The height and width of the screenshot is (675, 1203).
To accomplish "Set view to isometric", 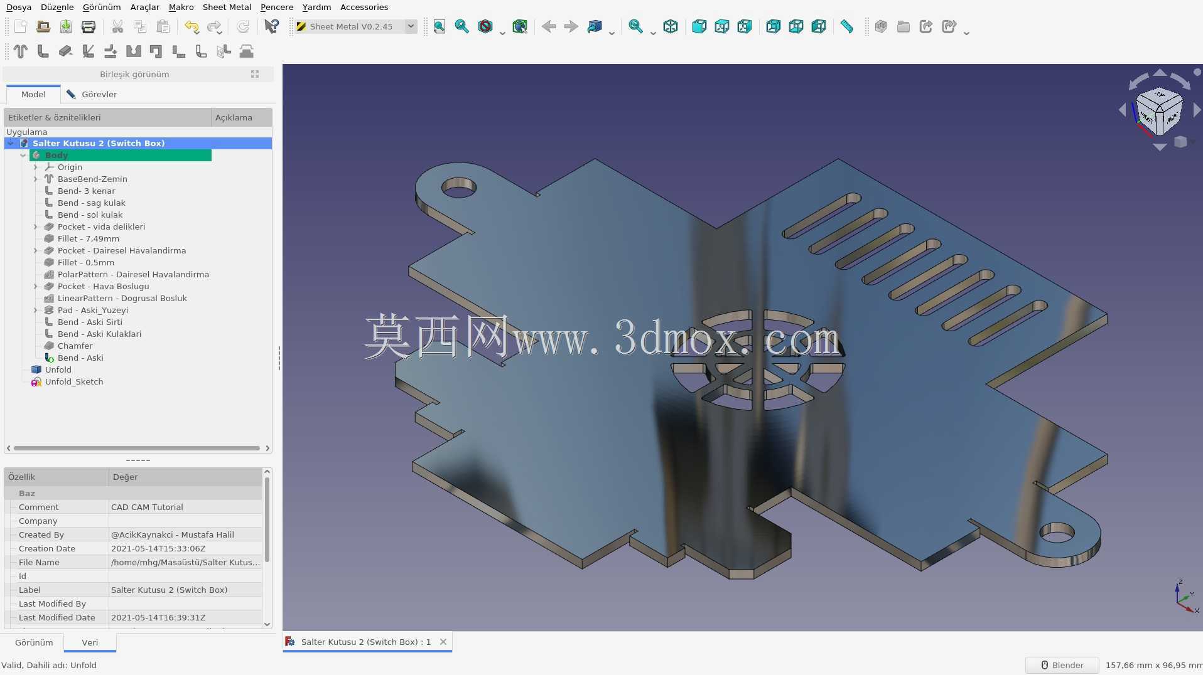I will [671, 26].
